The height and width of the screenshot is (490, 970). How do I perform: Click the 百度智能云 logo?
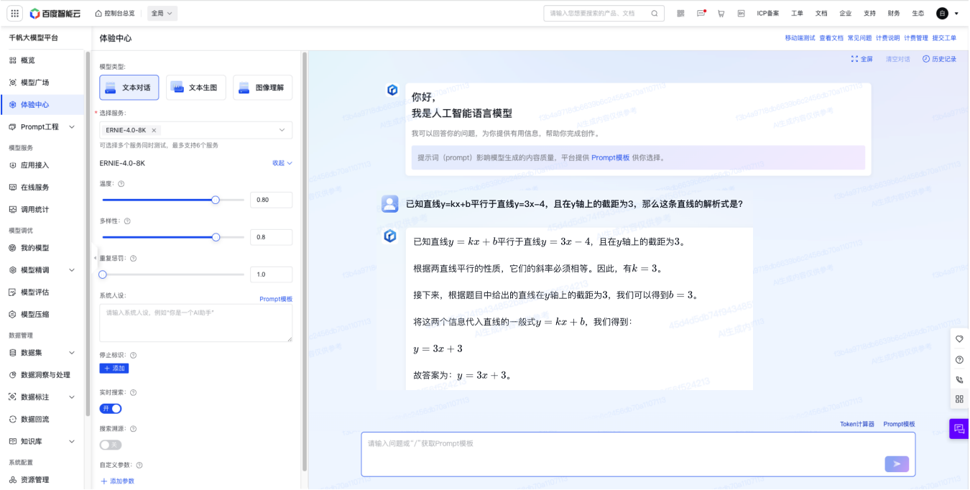[55, 13]
